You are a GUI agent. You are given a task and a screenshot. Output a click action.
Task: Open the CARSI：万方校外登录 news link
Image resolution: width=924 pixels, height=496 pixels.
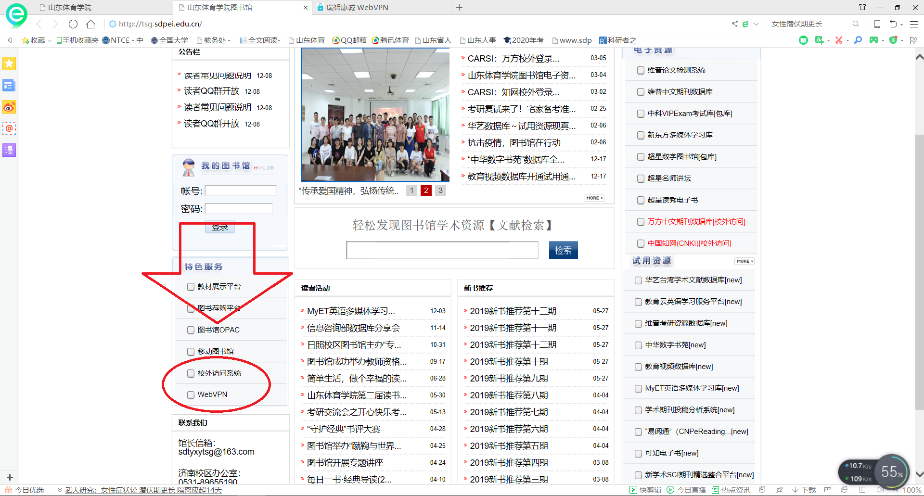pos(513,59)
